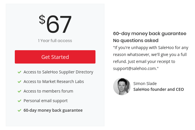The height and width of the screenshot is (130, 195).
Task: Click Simon Slade's profile photo
Action: 122,86
